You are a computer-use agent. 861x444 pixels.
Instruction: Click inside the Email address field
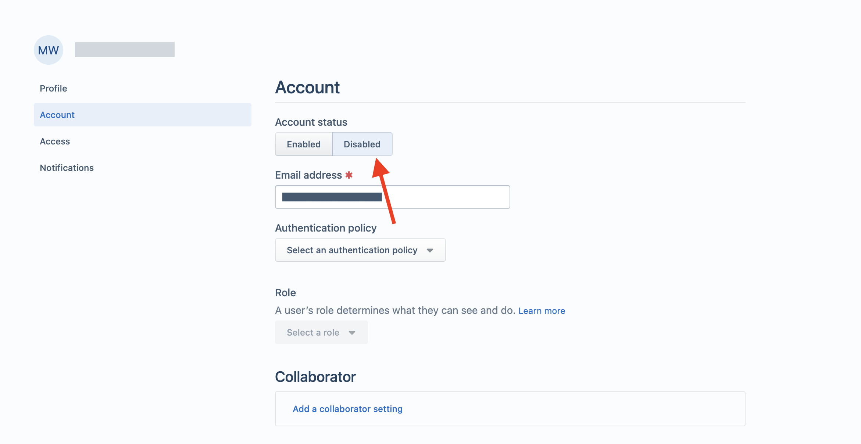[x=392, y=197]
